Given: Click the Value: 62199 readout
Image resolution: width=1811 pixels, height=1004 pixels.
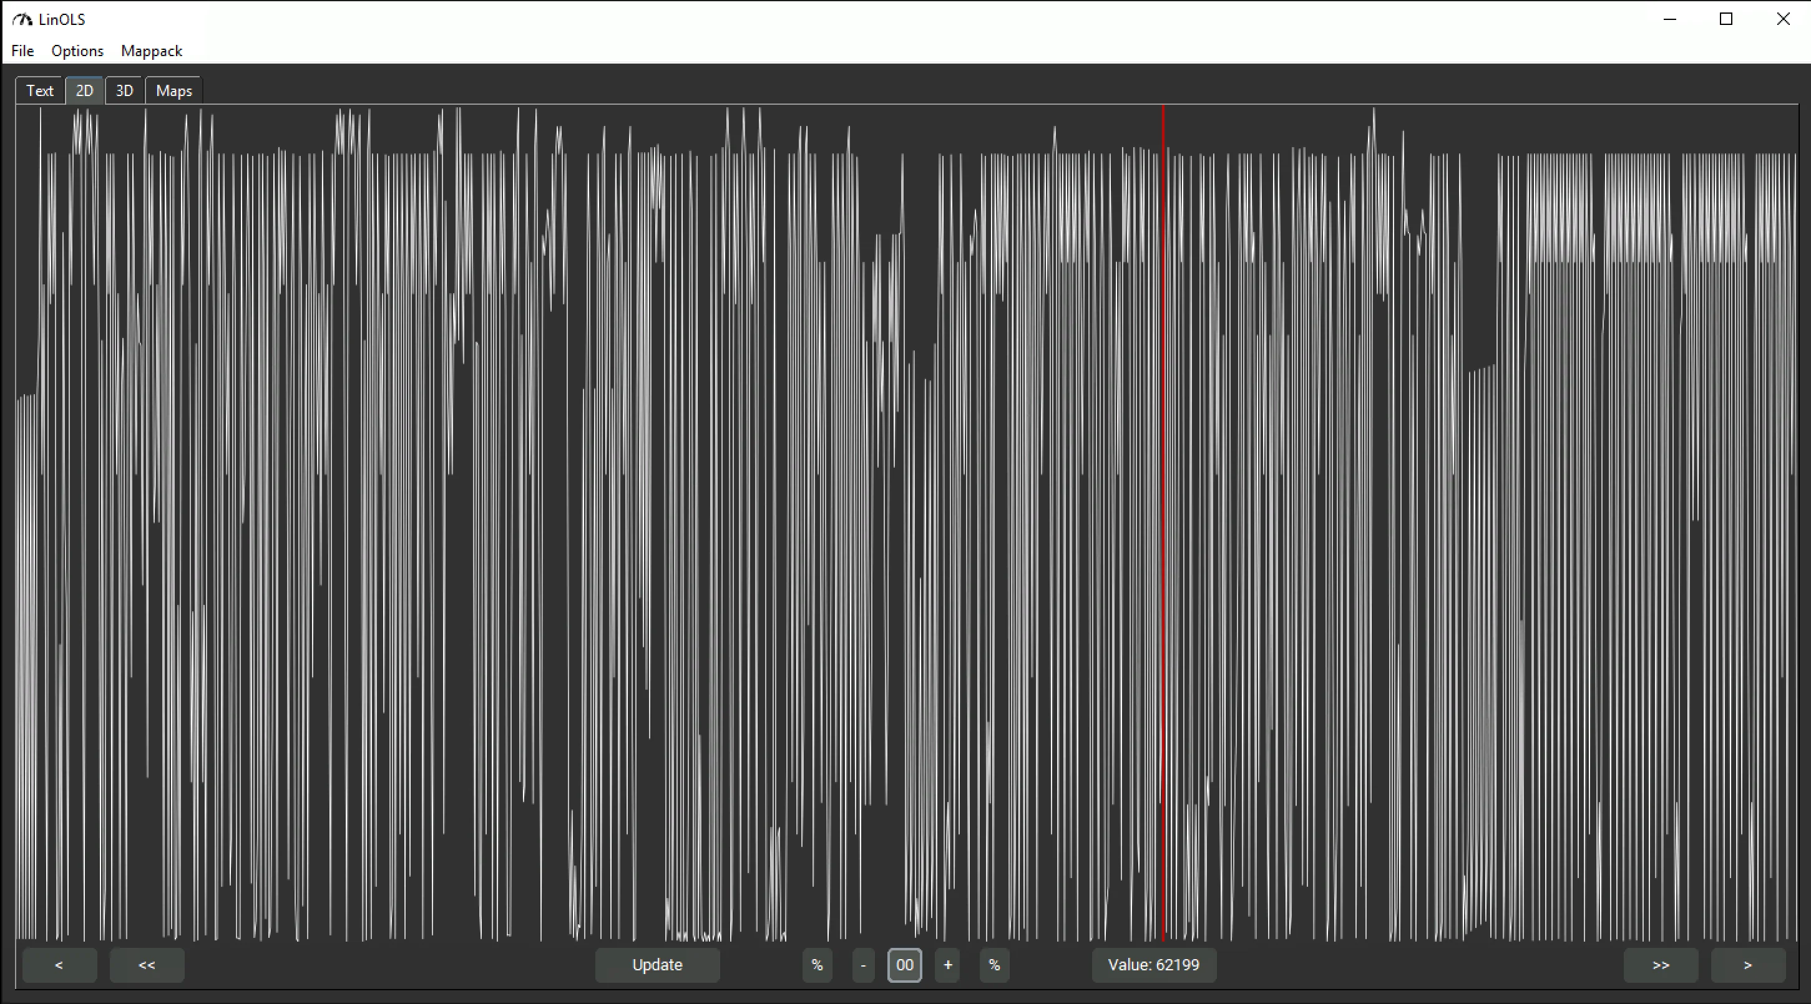Looking at the screenshot, I should [x=1154, y=965].
